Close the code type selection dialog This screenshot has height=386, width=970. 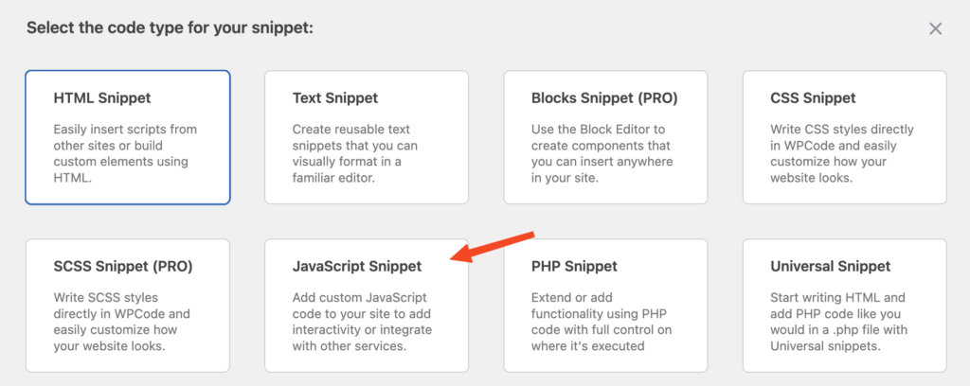pyautogui.click(x=935, y=28)
